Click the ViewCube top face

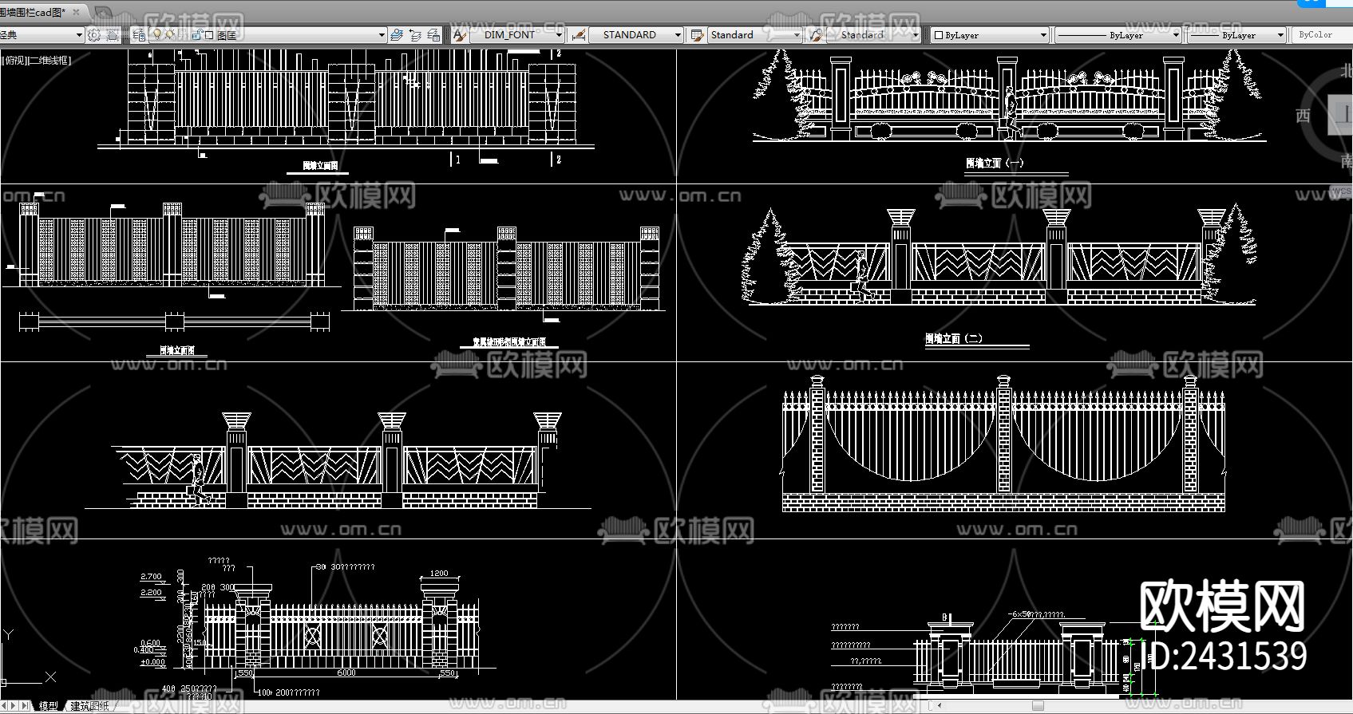1341,114
